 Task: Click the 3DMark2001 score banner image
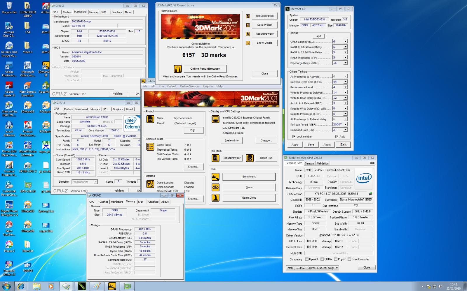(x=201, y=27)
